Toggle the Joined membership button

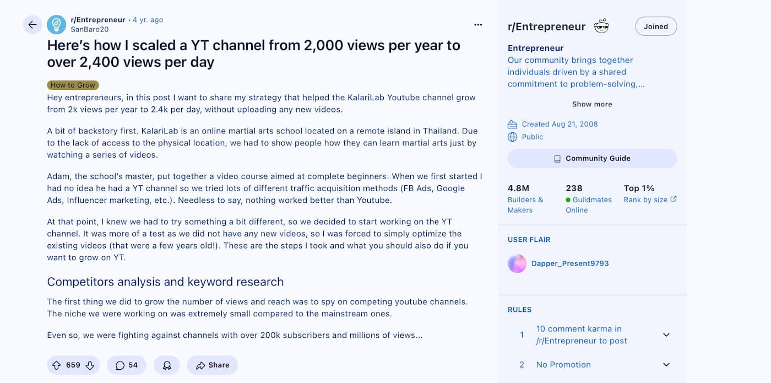(x=655, y=26)
